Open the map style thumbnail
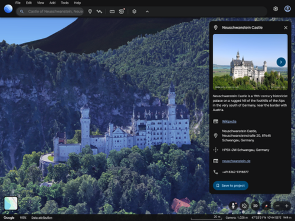The width and height of the screenshot is (295, 221). (x=11, y=203)
